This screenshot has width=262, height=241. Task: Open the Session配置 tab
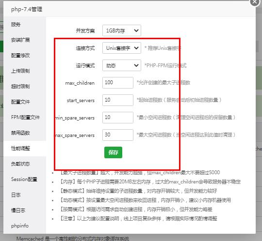[24, 180]
